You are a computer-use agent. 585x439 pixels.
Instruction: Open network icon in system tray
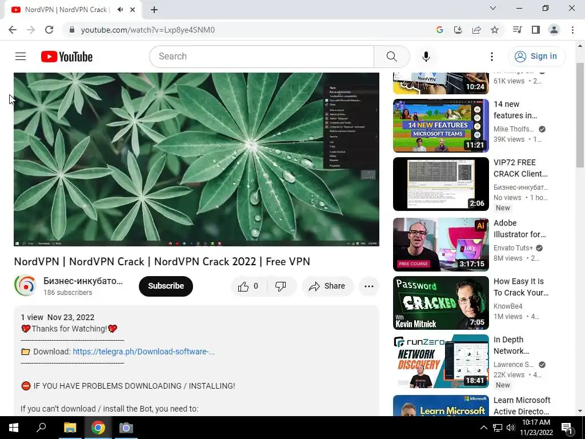point(498,428)
